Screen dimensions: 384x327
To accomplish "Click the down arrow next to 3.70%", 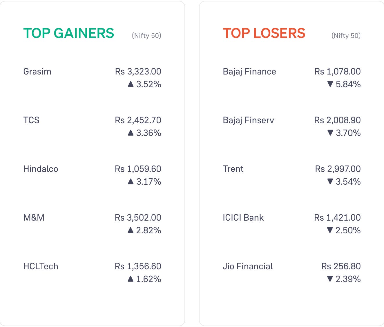I will (330, 133).
